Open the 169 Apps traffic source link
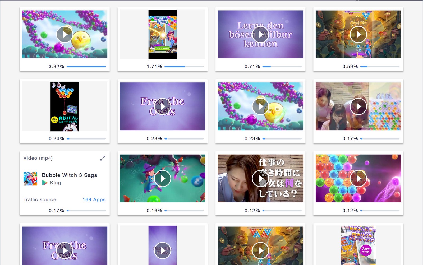The height and width of the screenshot is (265, 423). 94,199
